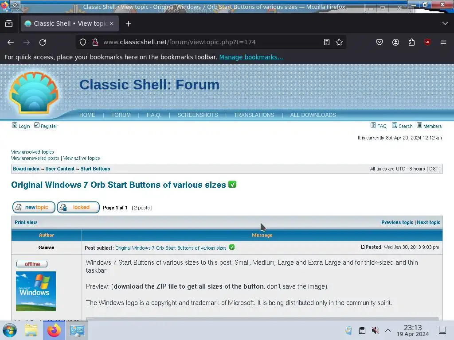Go to Board index breadcrumb

(x=26, y=169)
